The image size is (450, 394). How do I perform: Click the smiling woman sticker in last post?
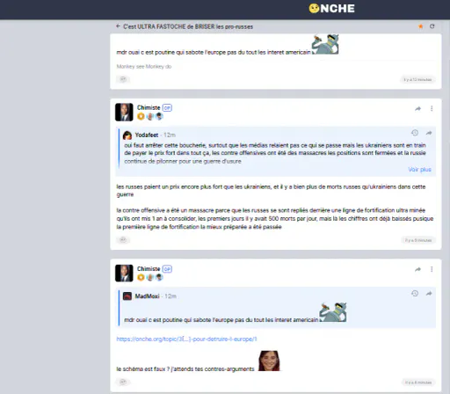(x=269, y=361)
